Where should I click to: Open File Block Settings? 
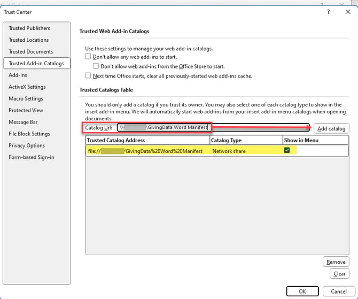pyautogui.click(x=29, y=134)
